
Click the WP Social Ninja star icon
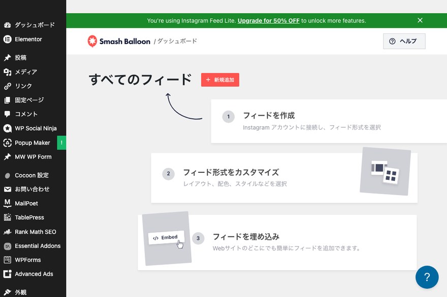8,129
